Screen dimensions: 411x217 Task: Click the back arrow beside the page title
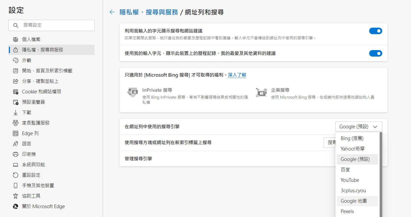pos(112,12)
